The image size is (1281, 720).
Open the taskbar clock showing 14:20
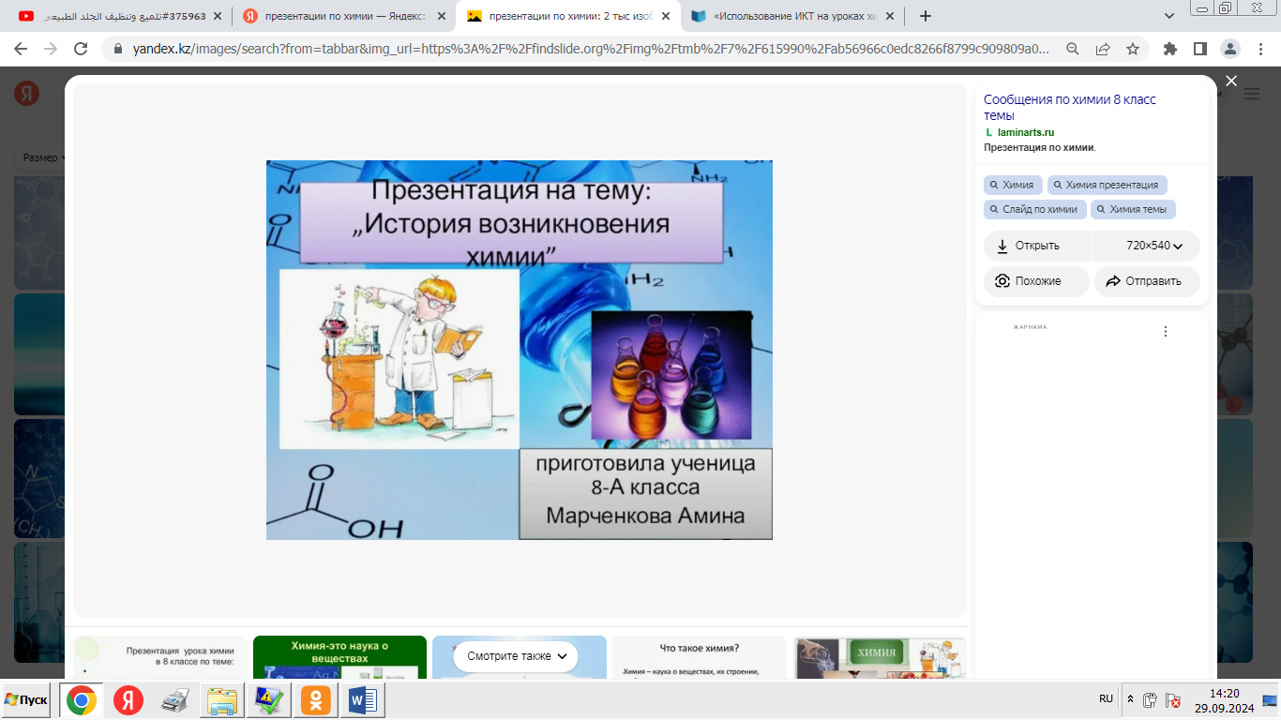1225,700
